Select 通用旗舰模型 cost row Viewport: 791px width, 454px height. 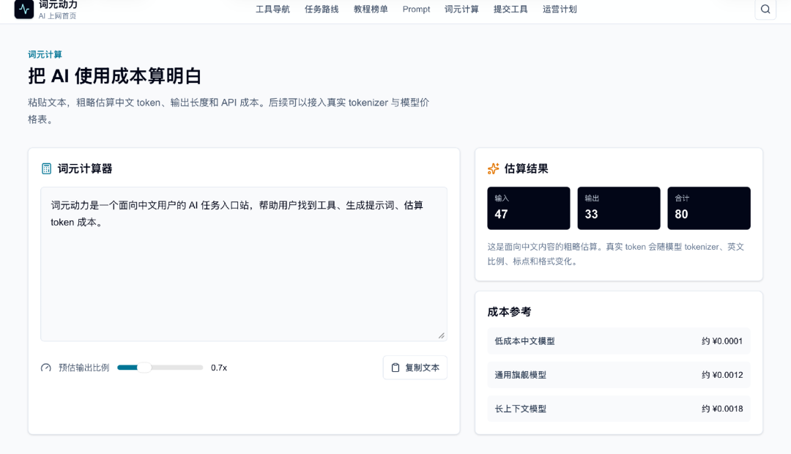pyautogui.click(x=618, y=375)
